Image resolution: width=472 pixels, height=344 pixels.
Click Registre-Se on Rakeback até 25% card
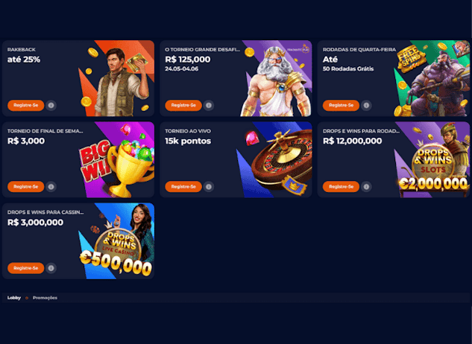[x=26, y=106]
